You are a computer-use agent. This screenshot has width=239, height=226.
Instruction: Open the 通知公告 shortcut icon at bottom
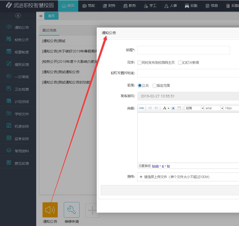(50, 210)
